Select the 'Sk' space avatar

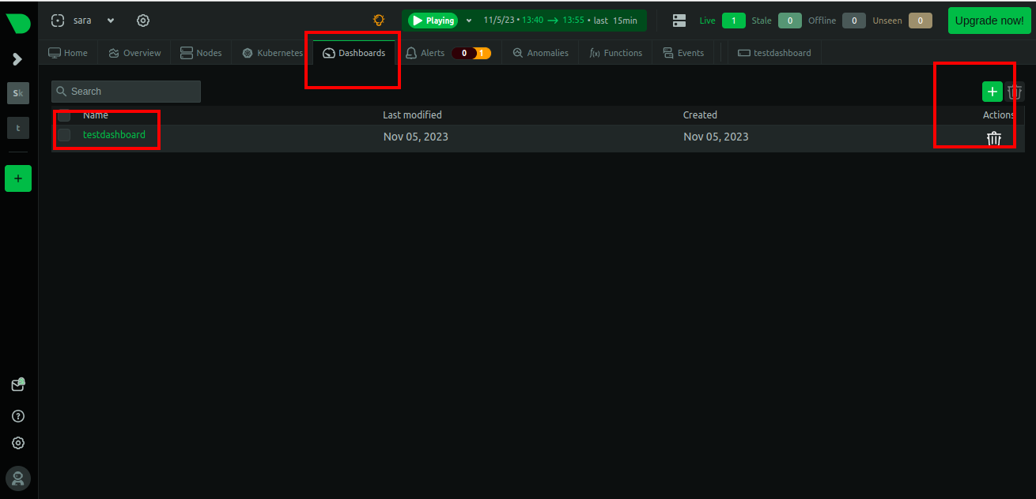tap(18, 93)
